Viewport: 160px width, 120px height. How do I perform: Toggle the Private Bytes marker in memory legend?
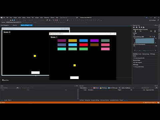154,37
